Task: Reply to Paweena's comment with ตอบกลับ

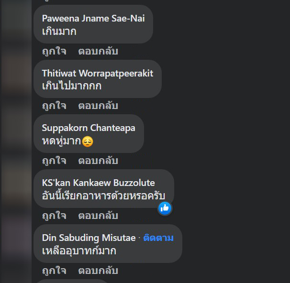Action: pyautogui.click(x=98, y=51)
